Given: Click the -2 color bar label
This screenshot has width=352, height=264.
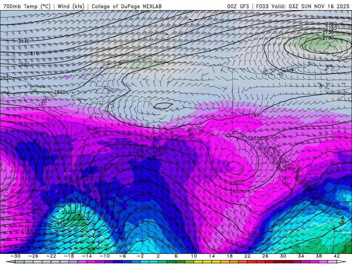Looking at the screenshot, I should pyautogui.click(x=140, y=256).
